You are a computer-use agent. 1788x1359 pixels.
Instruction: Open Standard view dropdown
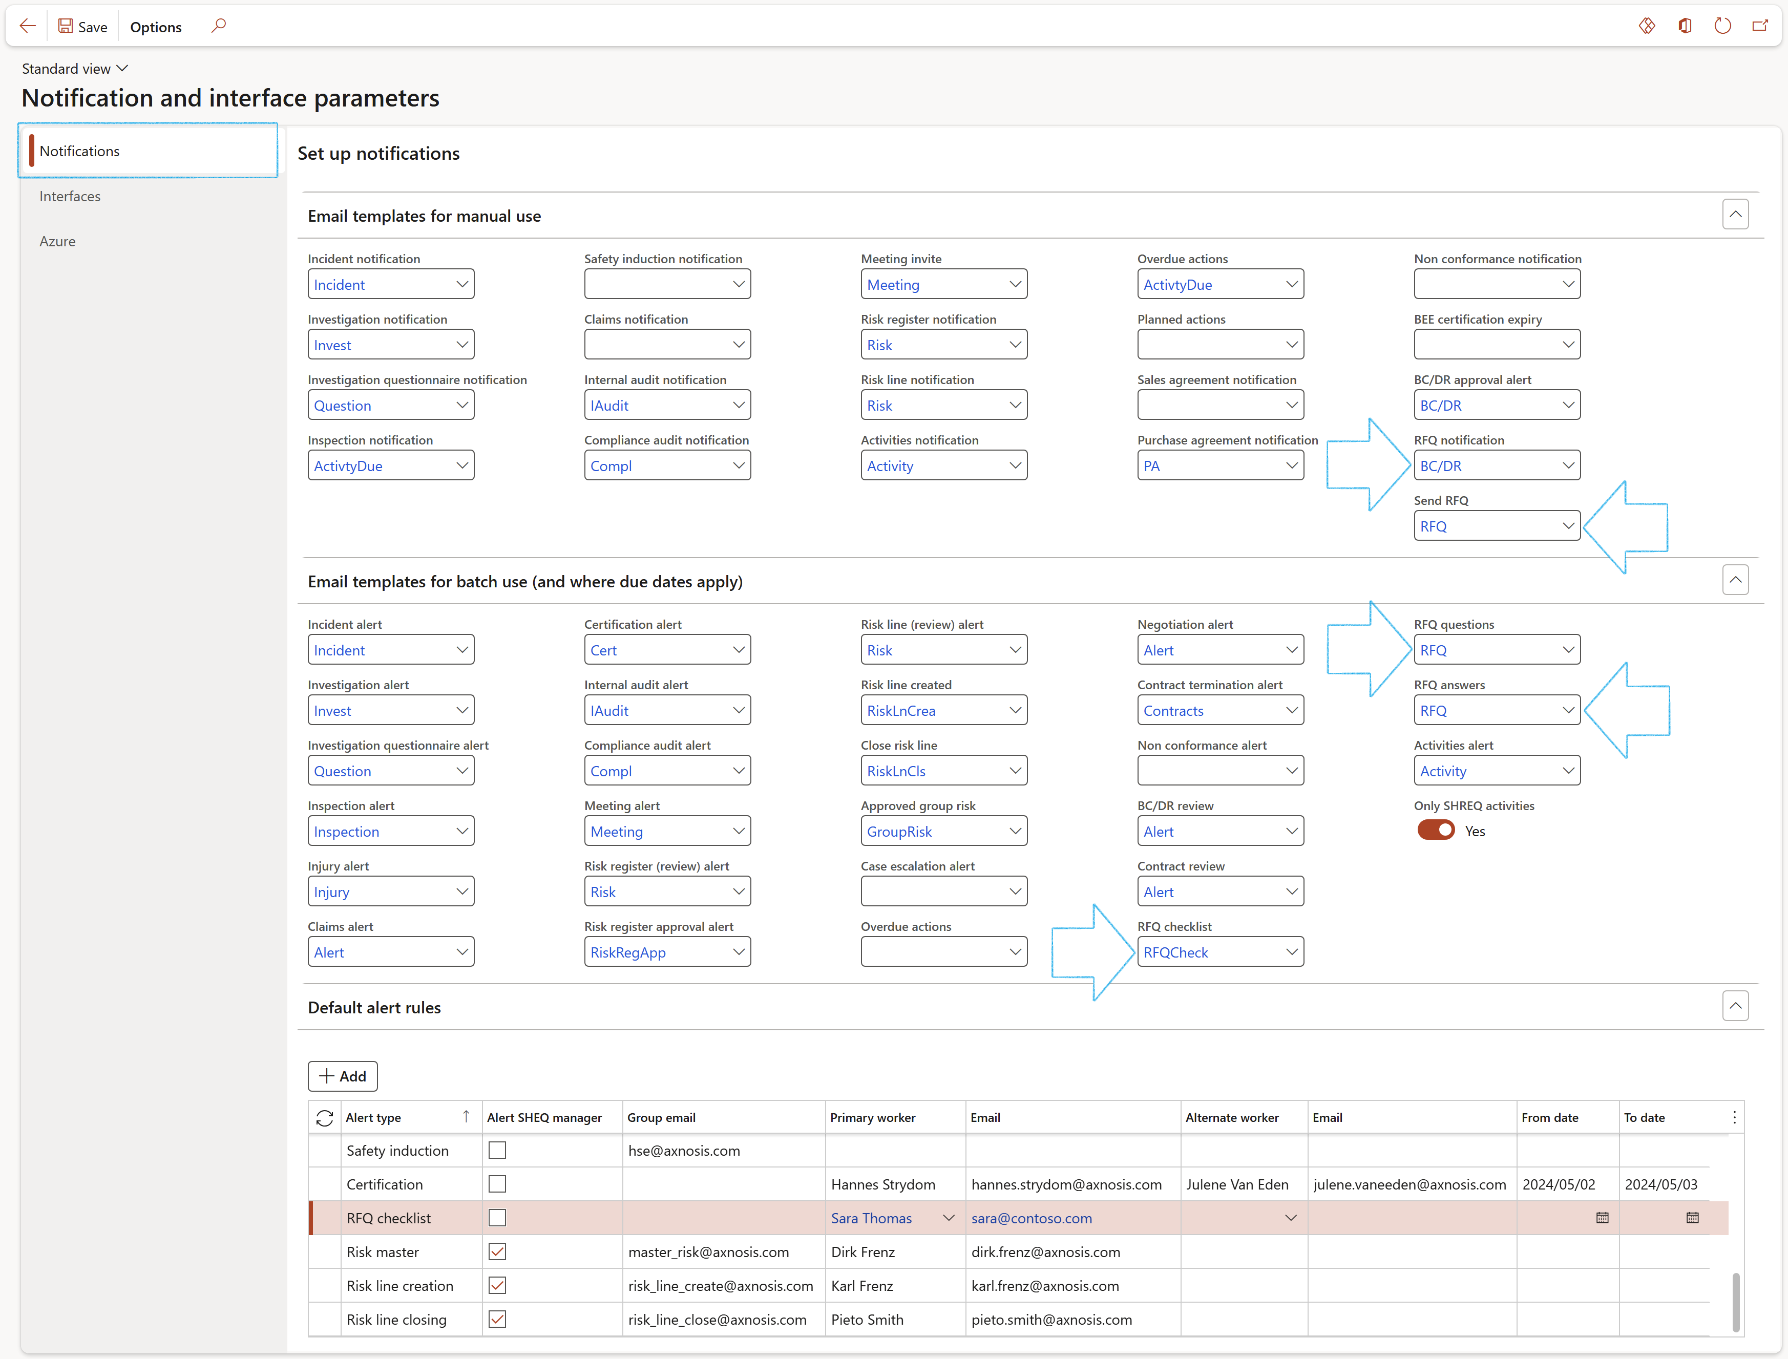click(x=74, y=69)
